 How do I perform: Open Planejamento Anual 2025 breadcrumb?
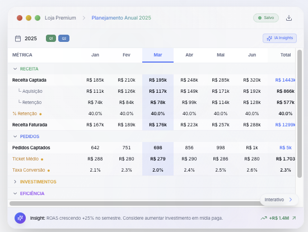pyautogui.click(x=121, y=18)
